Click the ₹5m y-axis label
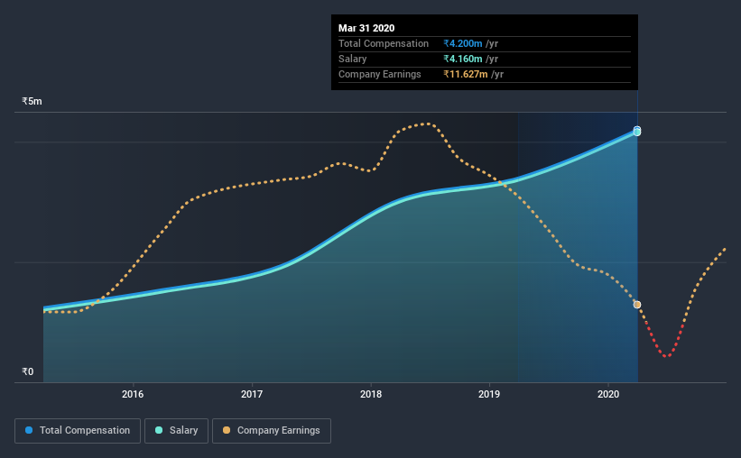Image resolution: width=741 pixels, height=458 pixels. (32, 102)
